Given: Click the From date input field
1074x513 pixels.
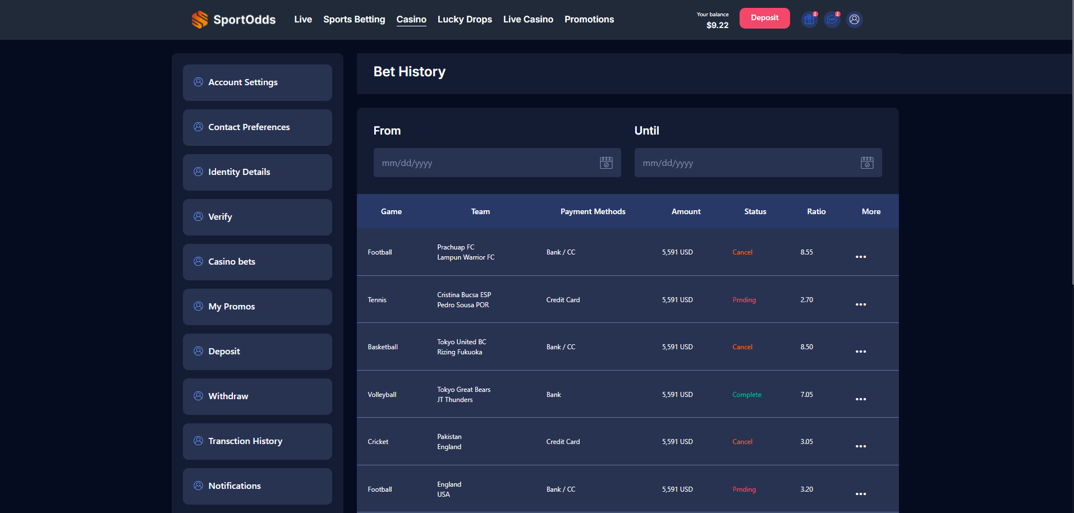Looking at the screenshot, I should coord(497,163).
